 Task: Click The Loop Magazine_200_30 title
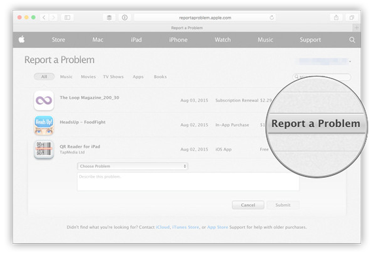90,97
